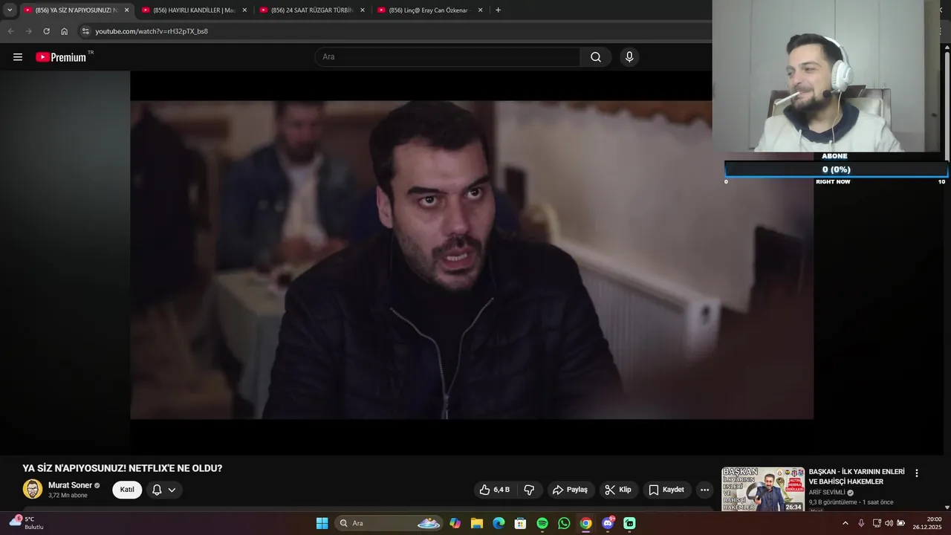This screenshot has height=535, width=951.
Task: View site information icon in address bar
Action: [x=85, y=31]
